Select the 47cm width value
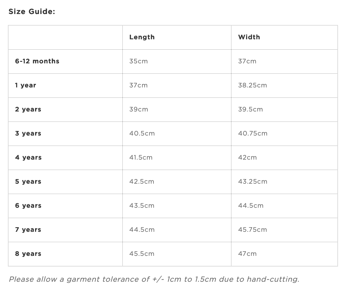 (x=247, y=254)
